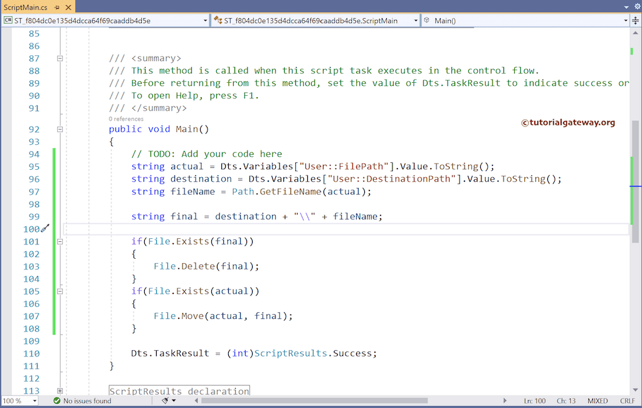
Task: Collapse the if File.Exists block at line 101
Action: click(60, 241)
